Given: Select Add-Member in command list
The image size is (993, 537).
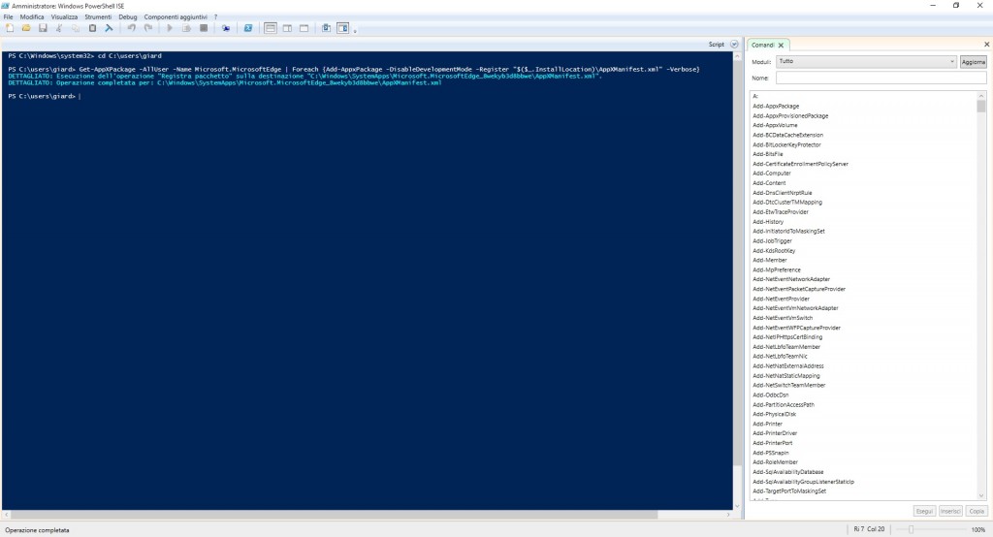Looking at the screenshot, I should (x=769, y=261).
